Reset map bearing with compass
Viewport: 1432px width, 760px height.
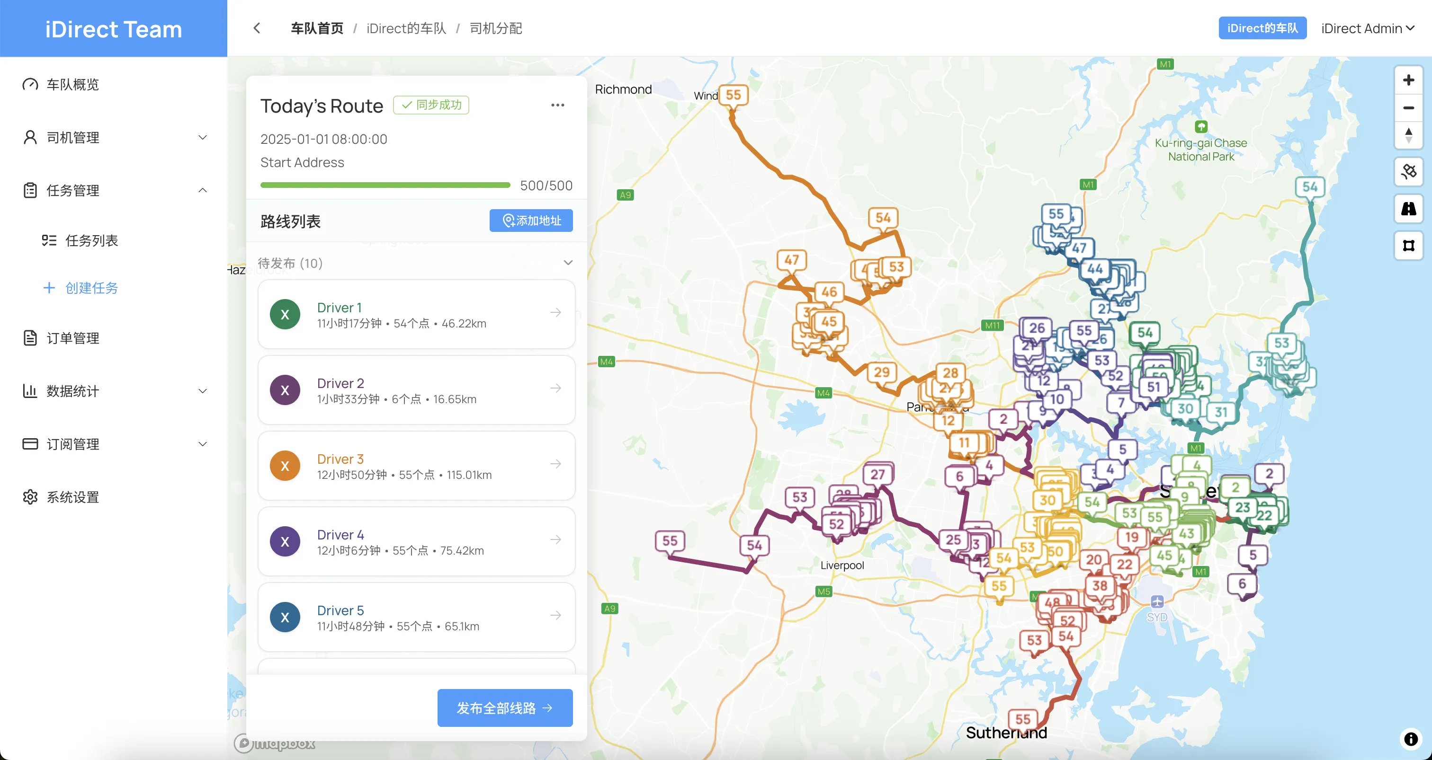[1408, 135]
